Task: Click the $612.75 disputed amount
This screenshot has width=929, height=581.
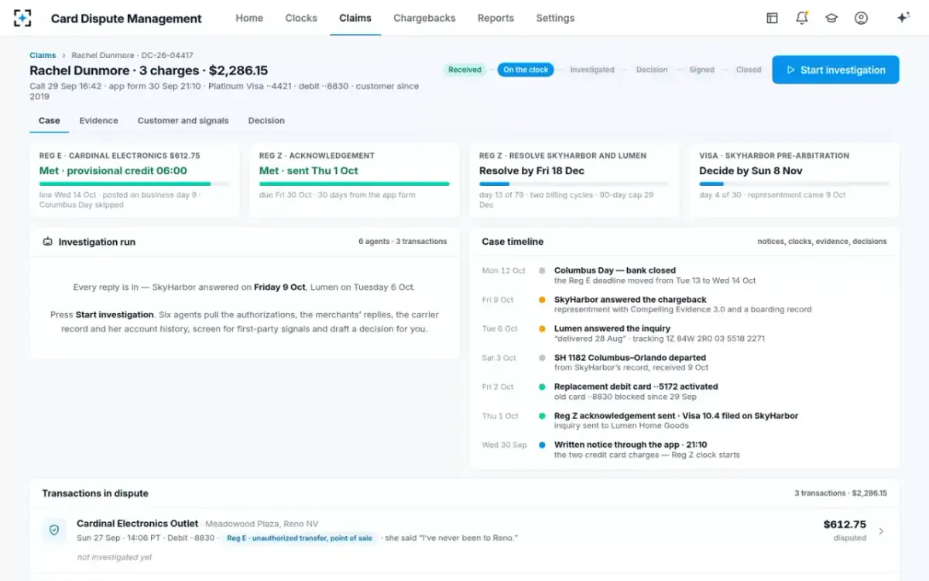Action: (x=845, y=524)
